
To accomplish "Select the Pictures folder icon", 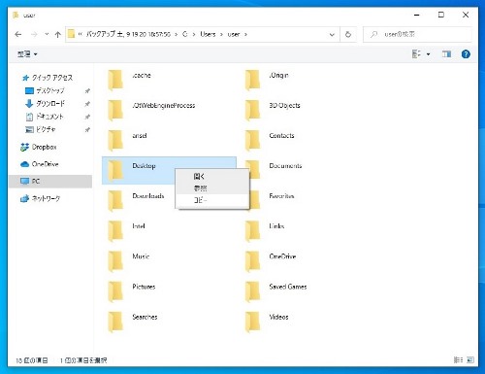I will point(115,291).
